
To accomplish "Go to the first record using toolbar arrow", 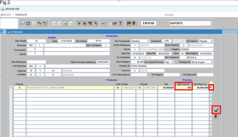I will coord(54,24).
